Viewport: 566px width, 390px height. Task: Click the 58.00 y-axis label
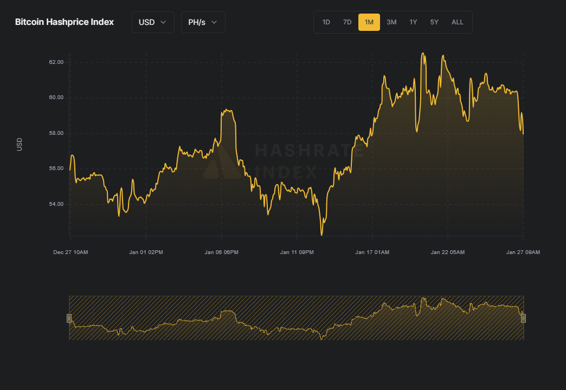[x=56, y=133]
